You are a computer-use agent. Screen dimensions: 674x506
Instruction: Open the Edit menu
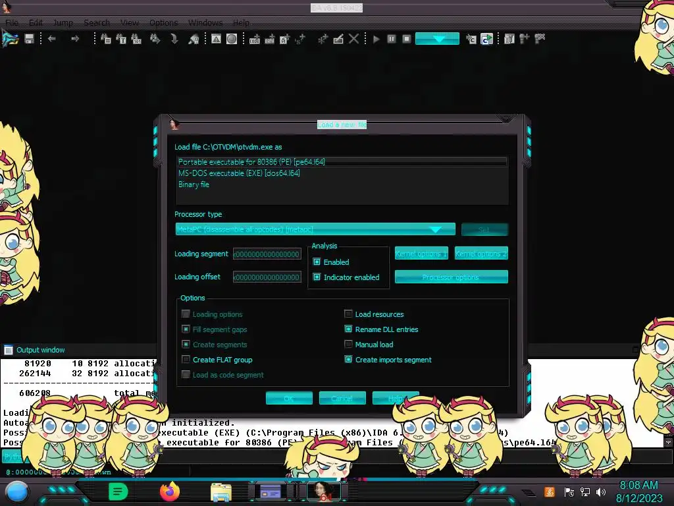(x=36, y=23)
